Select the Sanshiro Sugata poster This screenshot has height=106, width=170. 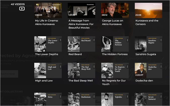coord(148,44)
